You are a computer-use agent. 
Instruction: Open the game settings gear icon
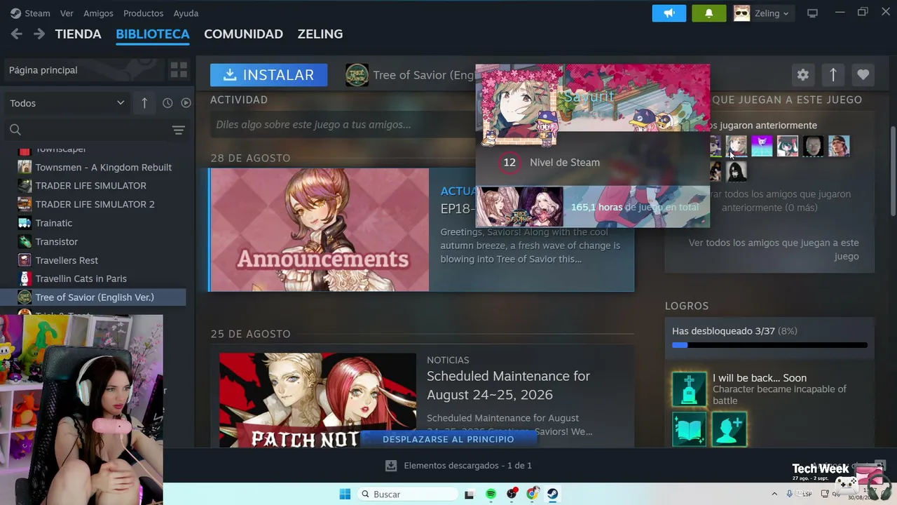803,75
